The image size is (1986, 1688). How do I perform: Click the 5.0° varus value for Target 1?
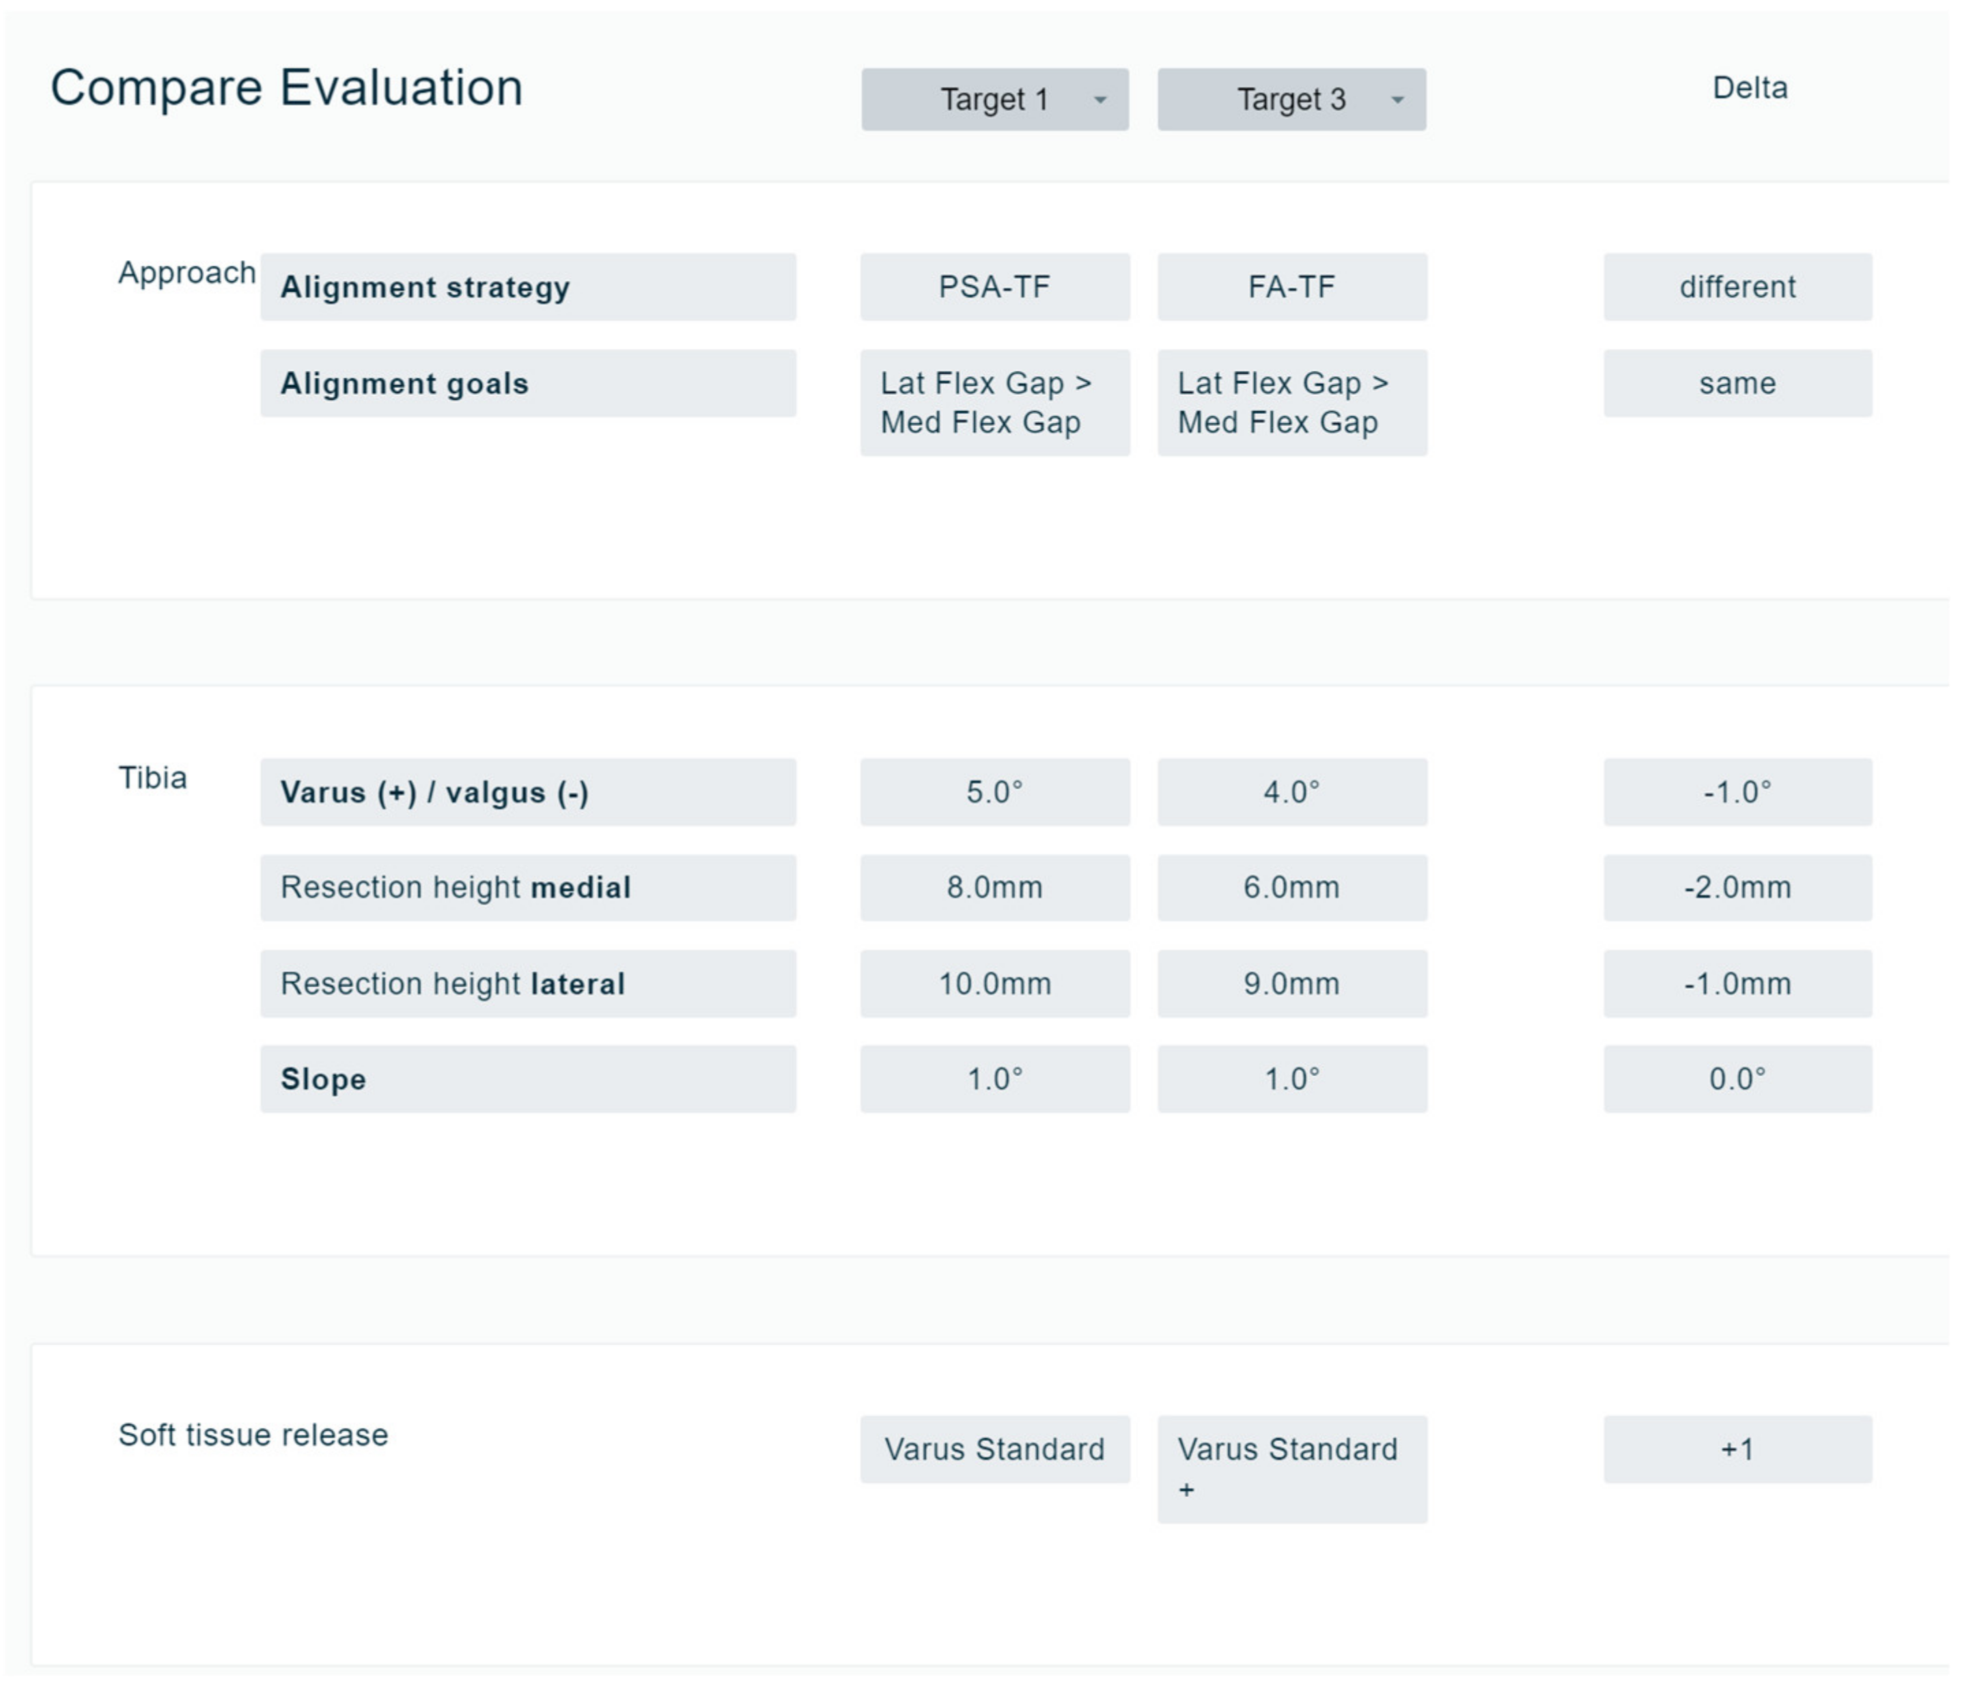tap(994, 791)
